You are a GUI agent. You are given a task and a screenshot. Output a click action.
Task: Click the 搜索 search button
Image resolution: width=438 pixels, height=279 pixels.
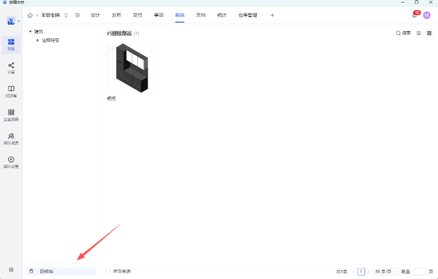[403, 33]
